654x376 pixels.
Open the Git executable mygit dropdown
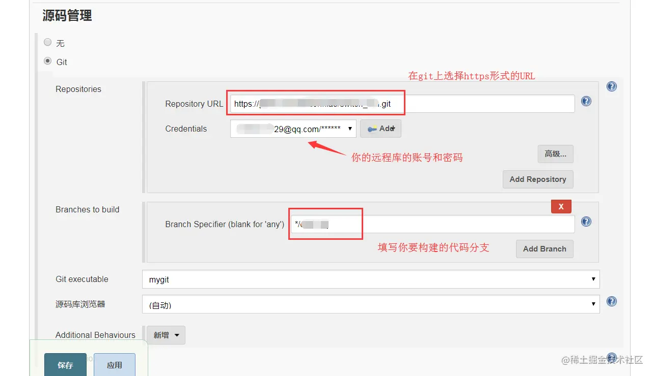click(x=371, y=279)
